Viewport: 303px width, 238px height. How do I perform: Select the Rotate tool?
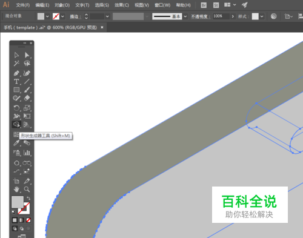tap(16, 108)
